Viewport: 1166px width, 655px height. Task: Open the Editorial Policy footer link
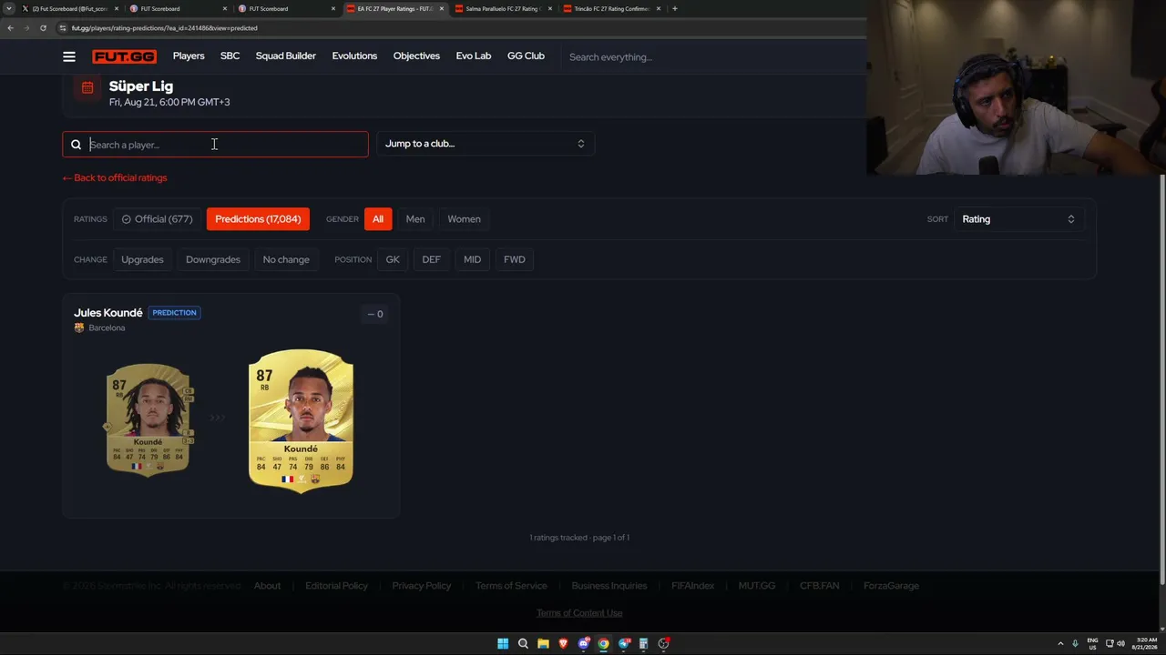[337, 586]
